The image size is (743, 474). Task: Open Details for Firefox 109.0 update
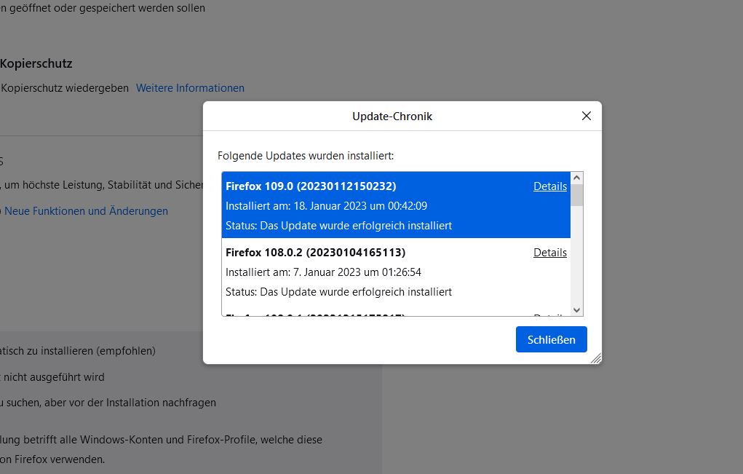tap(549, 186)
